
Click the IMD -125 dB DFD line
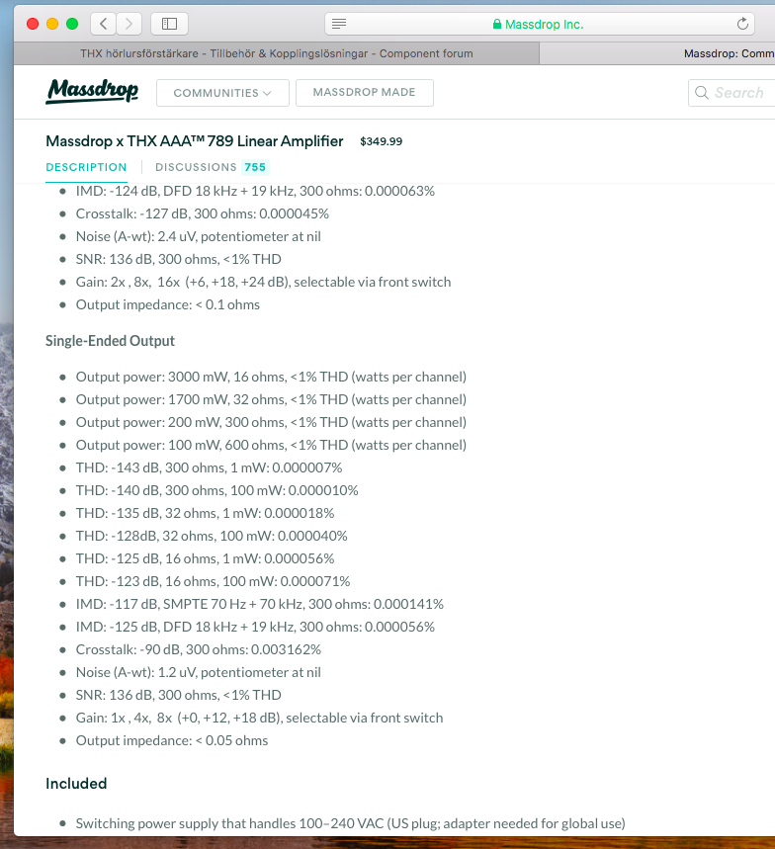click(x=256, y=627)
